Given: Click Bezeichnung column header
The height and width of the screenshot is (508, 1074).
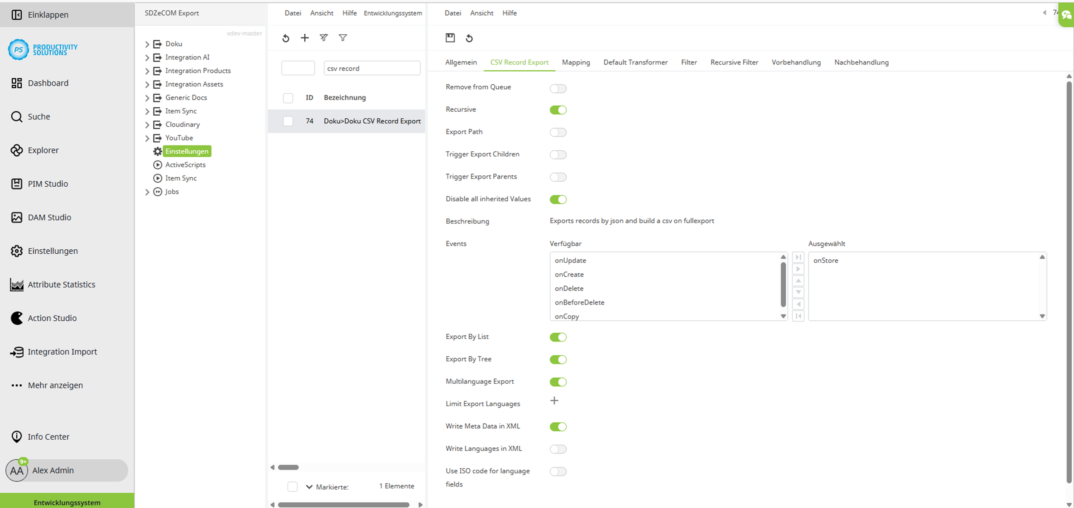Looking at the screenshot, I should coord(344,98).
